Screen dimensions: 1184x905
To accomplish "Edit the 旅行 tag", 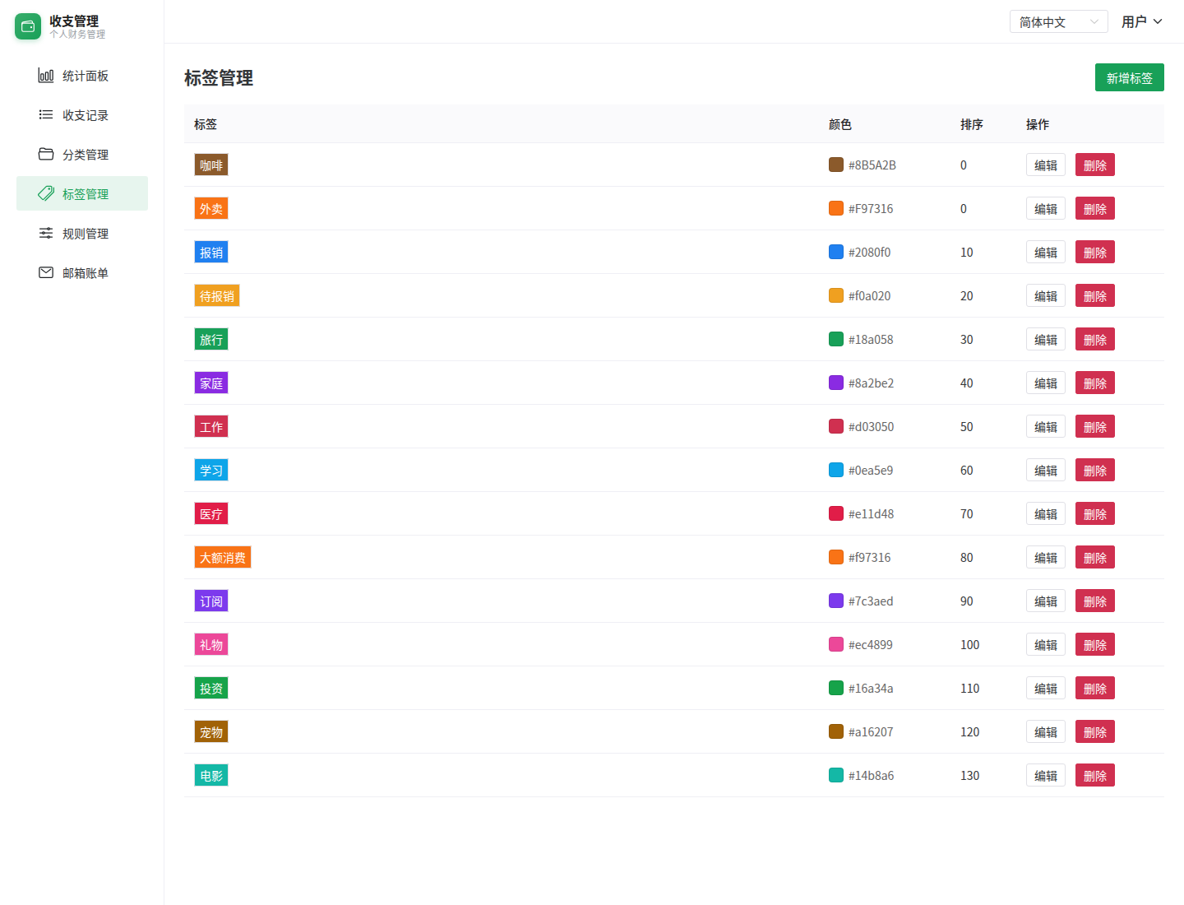I will pos(1046,339).
